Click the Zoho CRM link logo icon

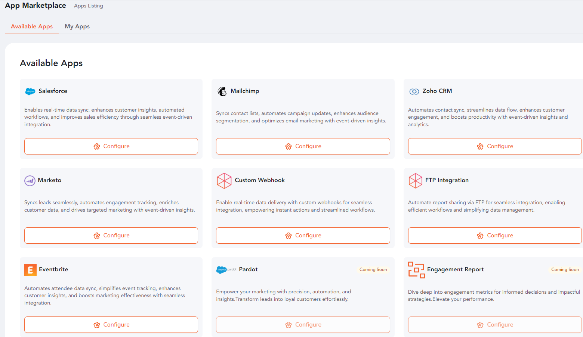414,91
